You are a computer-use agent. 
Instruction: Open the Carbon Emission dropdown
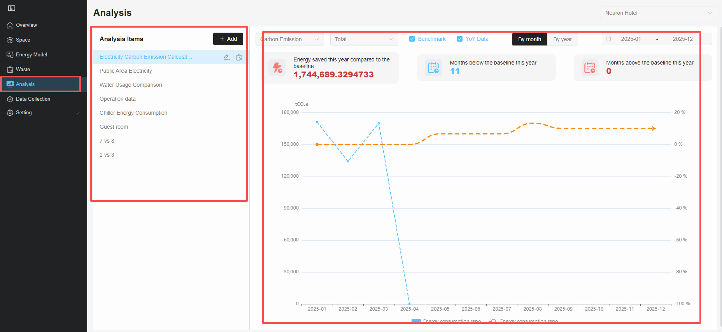click(x=289, y=39)
